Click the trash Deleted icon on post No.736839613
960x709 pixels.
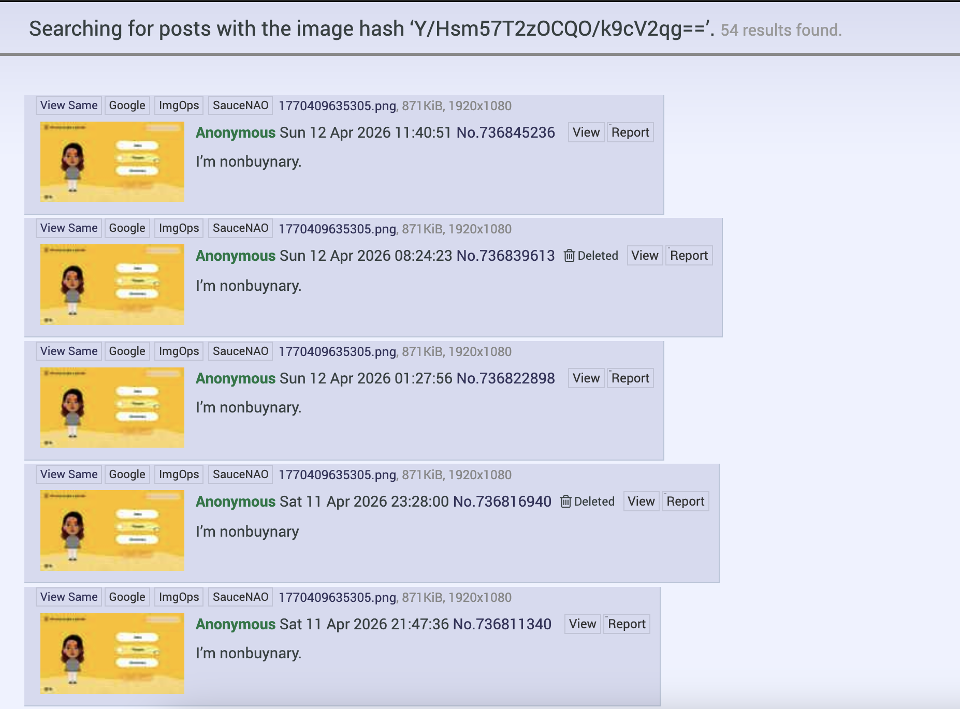[x=569, y=256]
